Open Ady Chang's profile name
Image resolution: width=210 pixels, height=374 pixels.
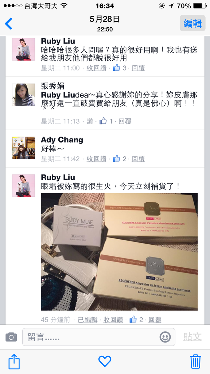coord(62,140)
